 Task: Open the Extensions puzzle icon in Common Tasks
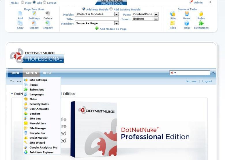tap(201, 23)
